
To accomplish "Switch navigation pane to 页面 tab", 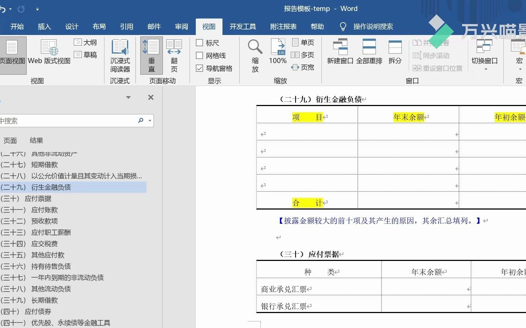I will [10, 141].
